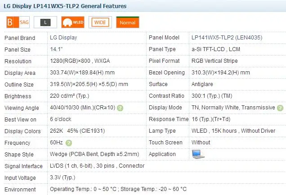Click the laptop Application icon

pyautogui.click(x=198, y=154)
